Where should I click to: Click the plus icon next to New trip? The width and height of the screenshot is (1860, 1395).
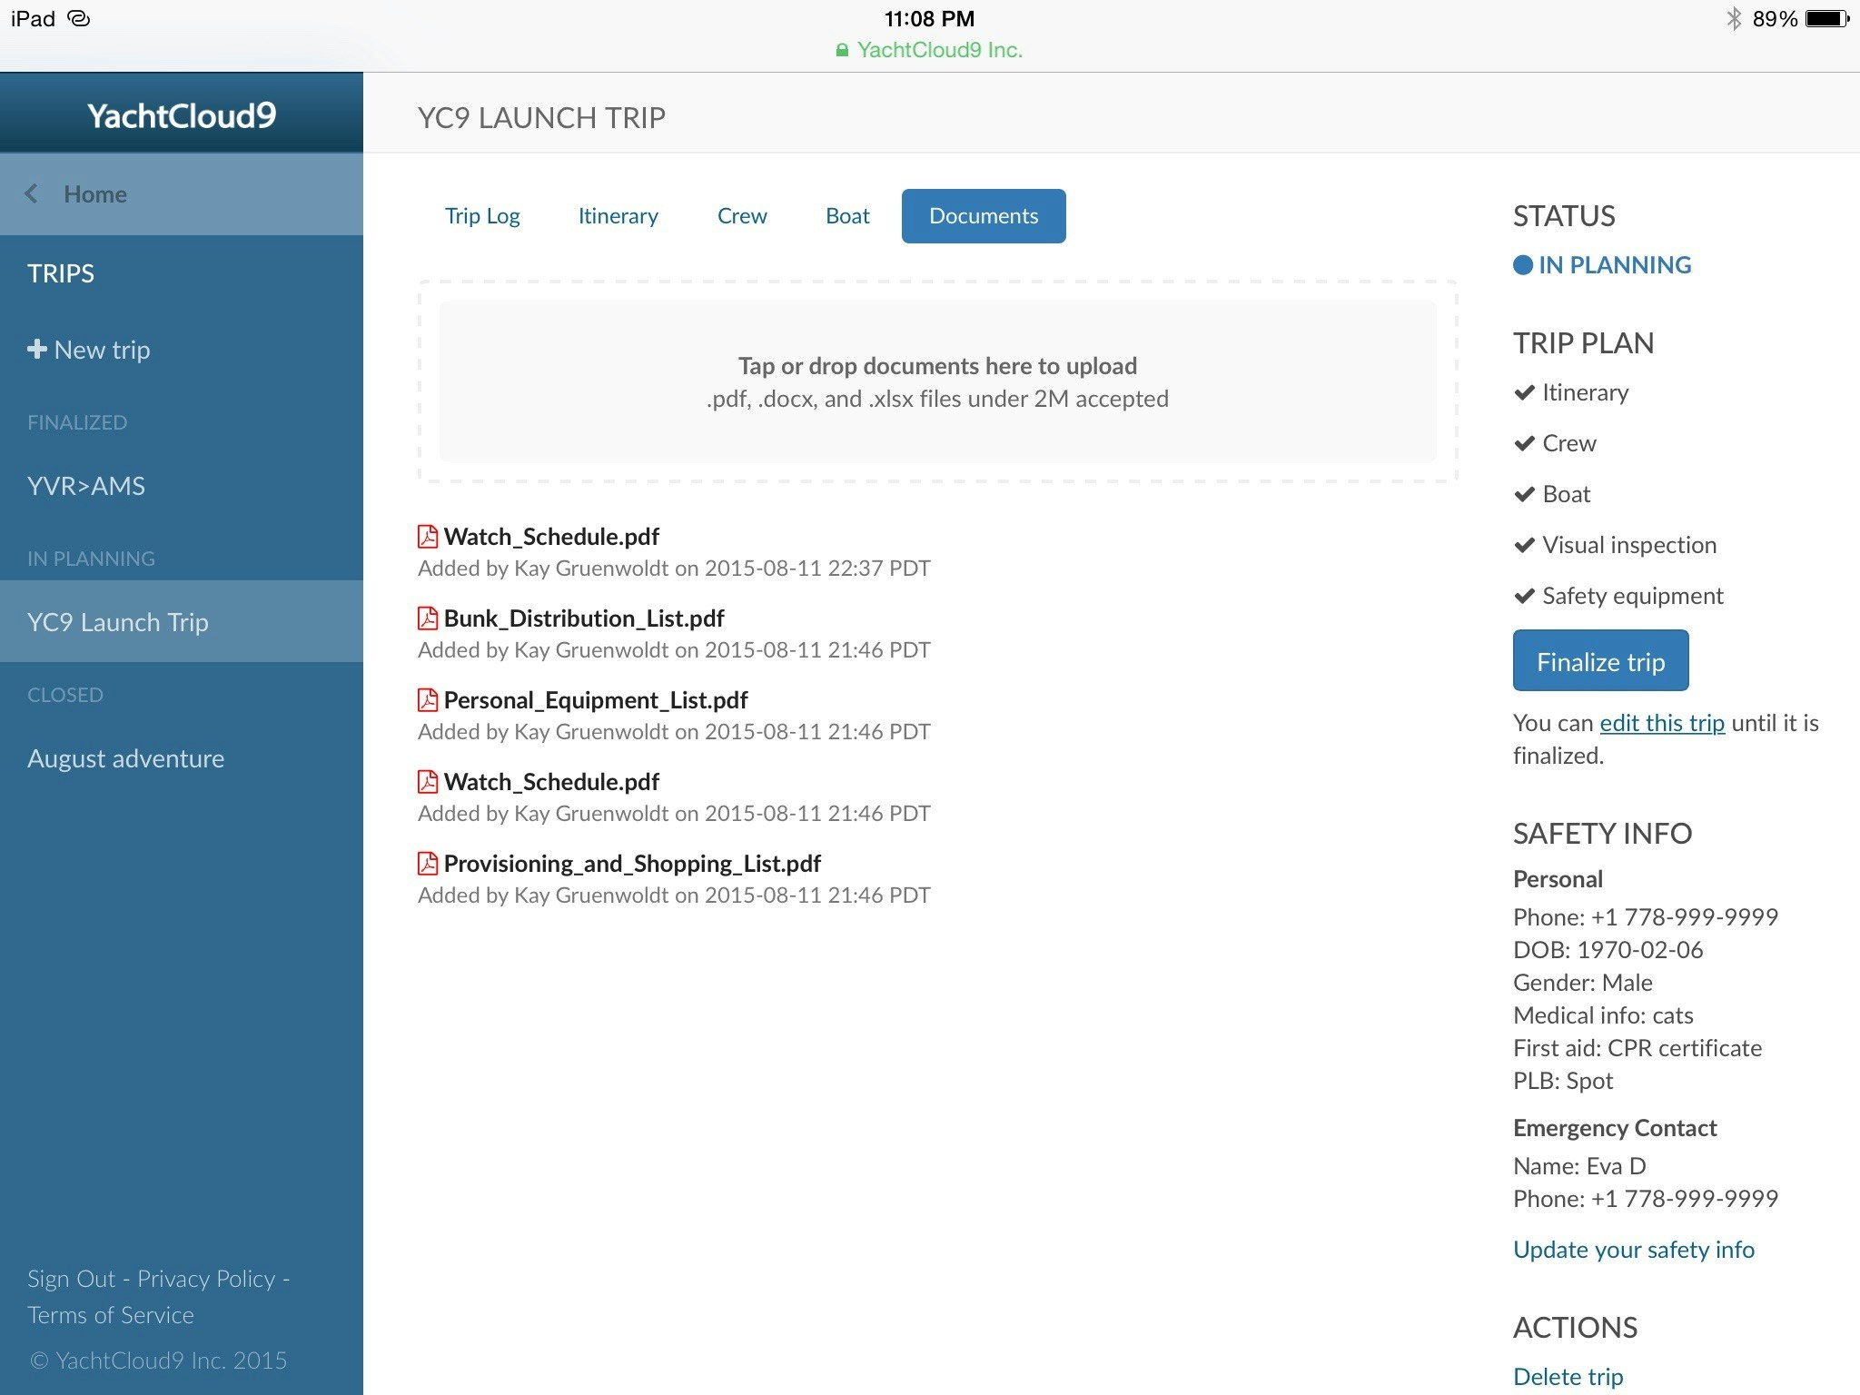(x=37, y=349)
